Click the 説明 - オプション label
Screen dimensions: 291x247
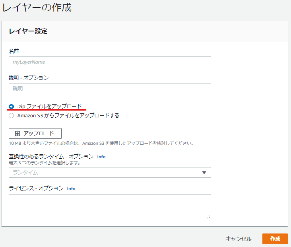(x=29, y=78)
